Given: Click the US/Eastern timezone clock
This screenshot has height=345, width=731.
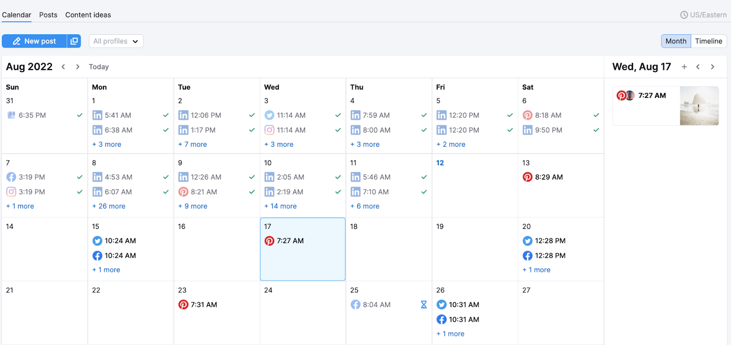Looking at the screenshot, I should point(684,15).
